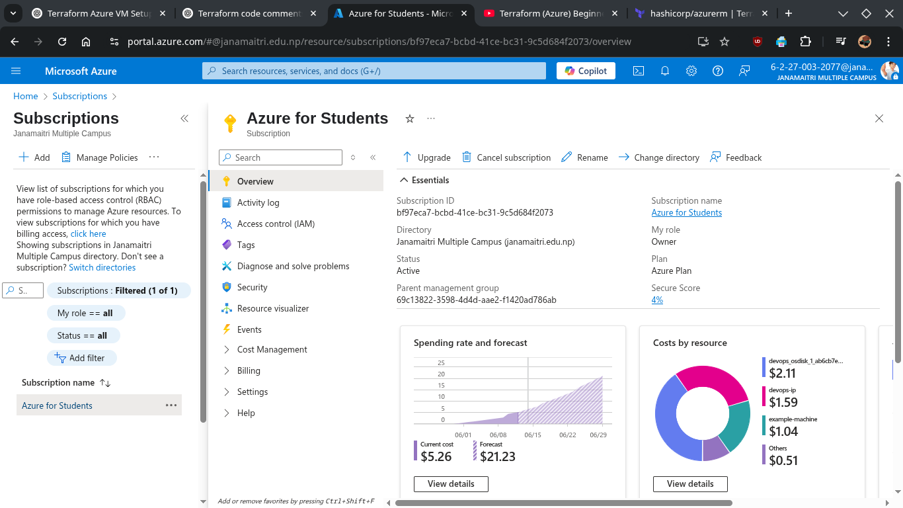Click the devops-ip pink legend swatch
This screenshot has height=508, width=903.
click(x=764, y=396)
